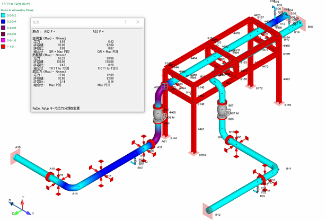The width and height of the screenshot is (326, 221).
Task: Click the blue 0.2-0.4 legend swatch
Action: [3, 22]
